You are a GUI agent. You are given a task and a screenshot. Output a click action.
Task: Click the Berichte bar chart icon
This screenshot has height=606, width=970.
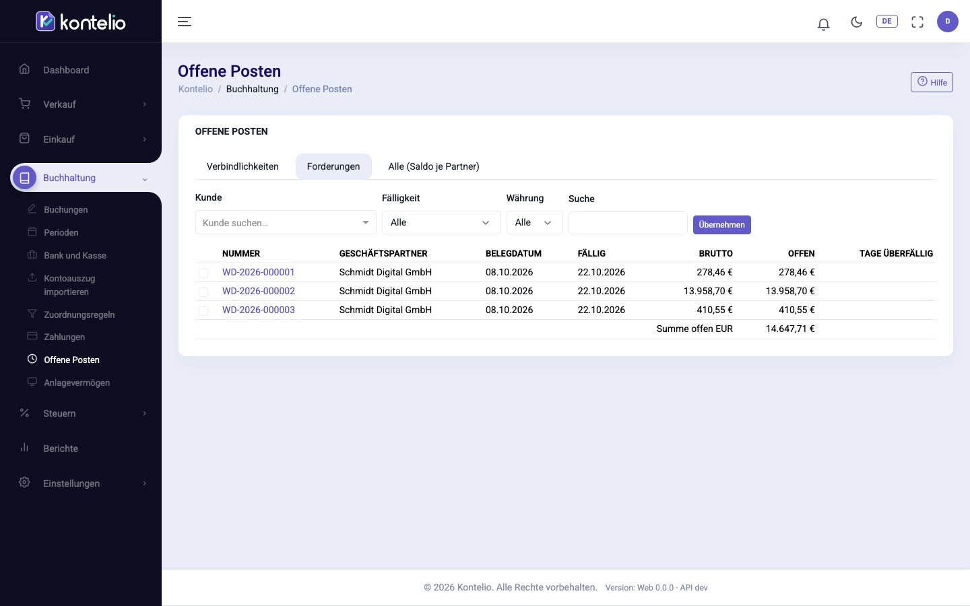click(24, 447)
